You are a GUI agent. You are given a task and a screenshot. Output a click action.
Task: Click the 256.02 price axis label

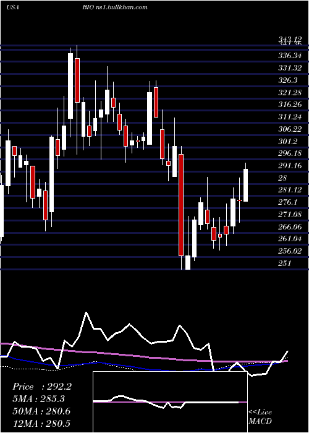coord(290,251)
